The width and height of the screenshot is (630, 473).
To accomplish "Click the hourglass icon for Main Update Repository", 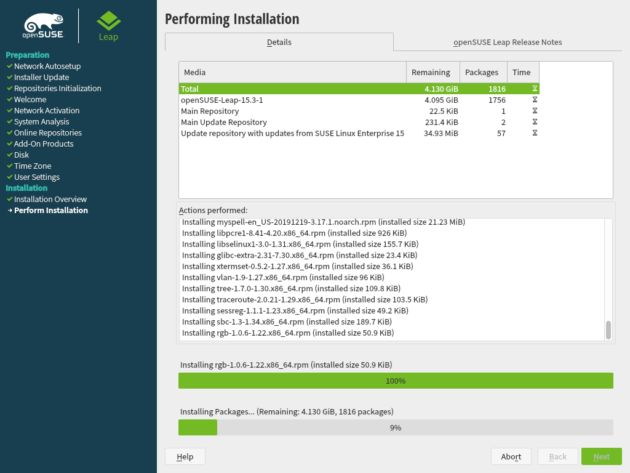I will click(535, 122).
